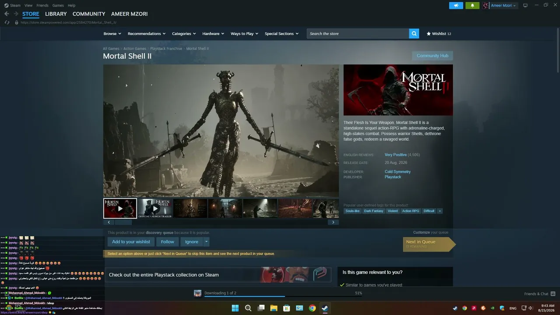The width and height of the screenshot is (560, 315).
Task: Open Windows Start menu
Action: coord(235,308)
